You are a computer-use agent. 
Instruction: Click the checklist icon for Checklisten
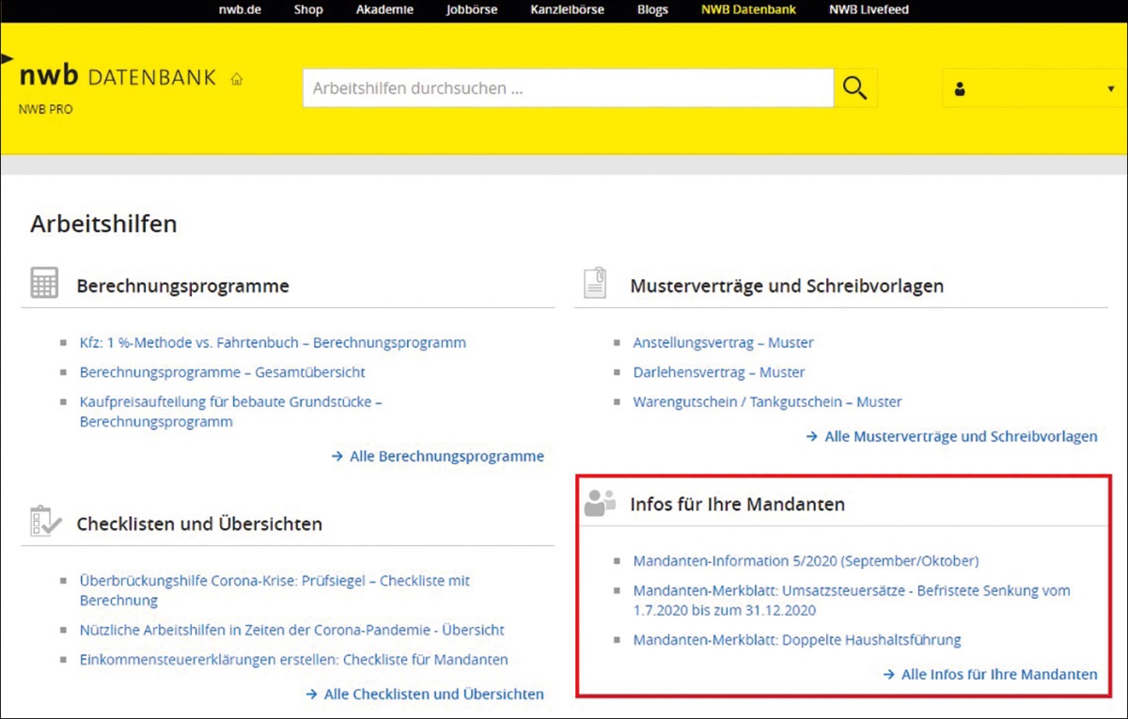45,522
